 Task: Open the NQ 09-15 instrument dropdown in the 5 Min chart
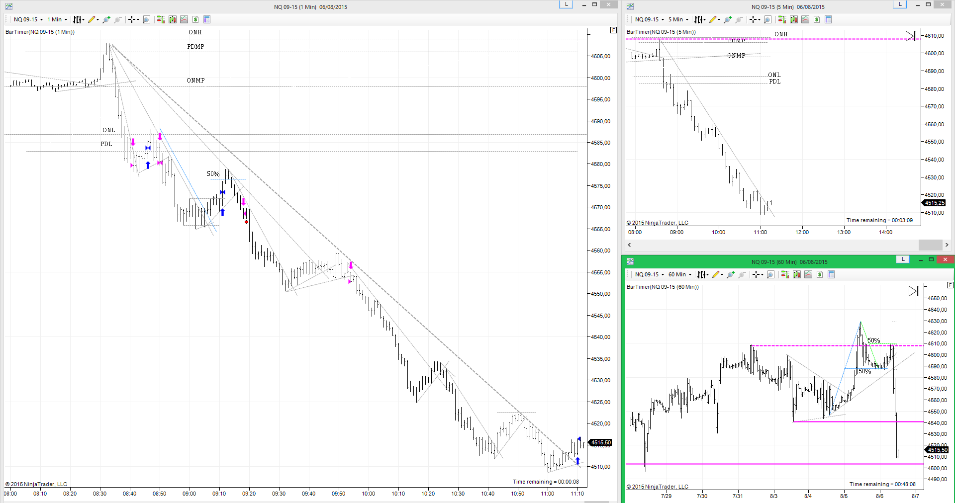tap(649, 19)
